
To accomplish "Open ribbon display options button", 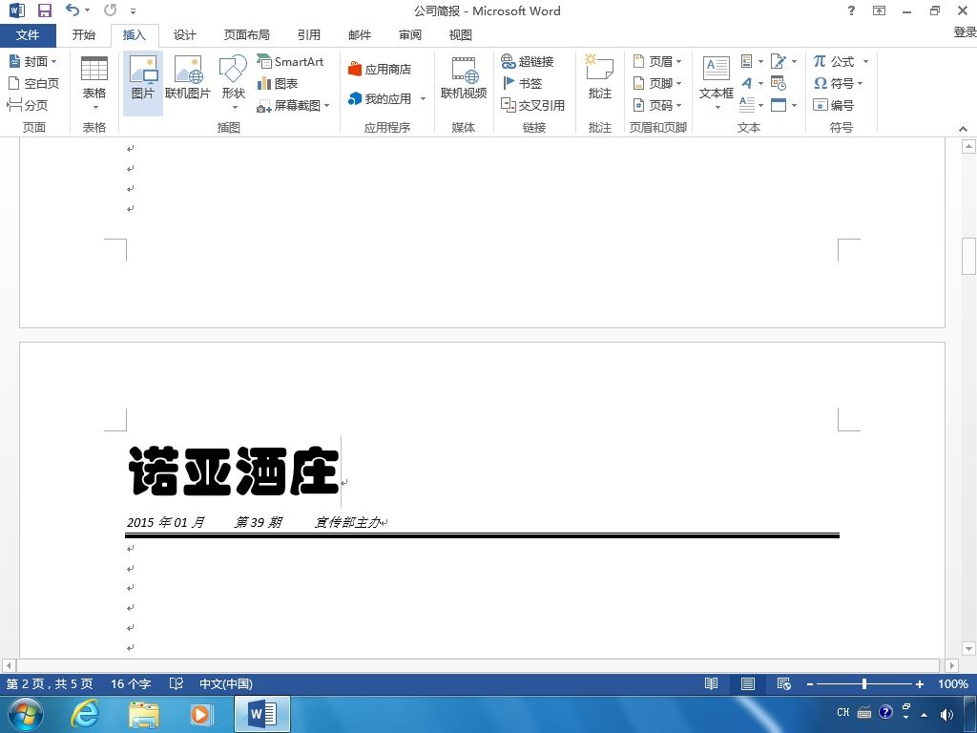I will 879,10.
